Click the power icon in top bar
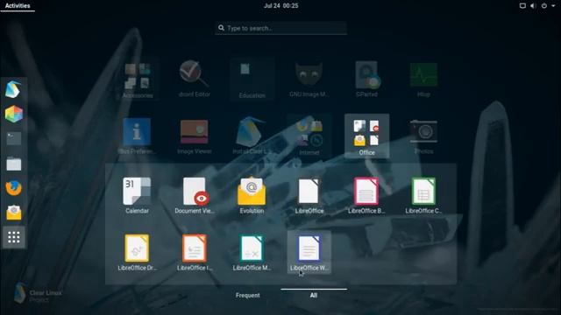Viewport: 561px width, 315px height. coord(544,6)
